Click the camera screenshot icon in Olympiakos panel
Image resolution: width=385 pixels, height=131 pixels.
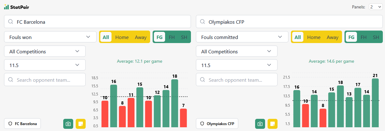coord(260,124)
